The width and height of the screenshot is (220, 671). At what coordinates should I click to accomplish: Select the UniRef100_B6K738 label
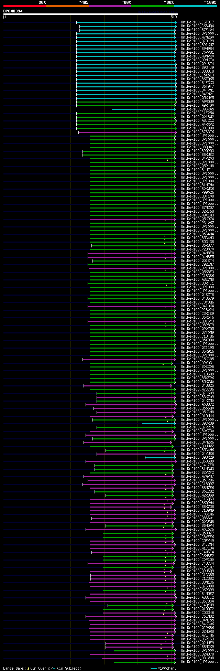(197, 507)
